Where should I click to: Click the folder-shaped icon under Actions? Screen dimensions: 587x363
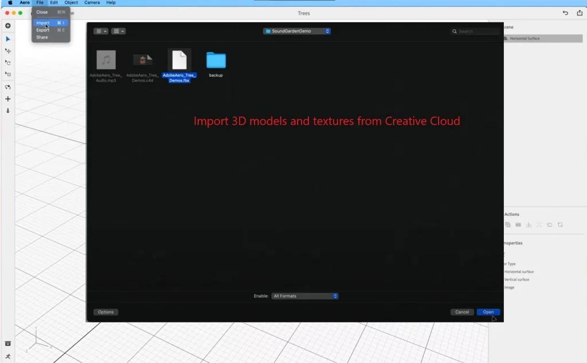coord(518,224)
